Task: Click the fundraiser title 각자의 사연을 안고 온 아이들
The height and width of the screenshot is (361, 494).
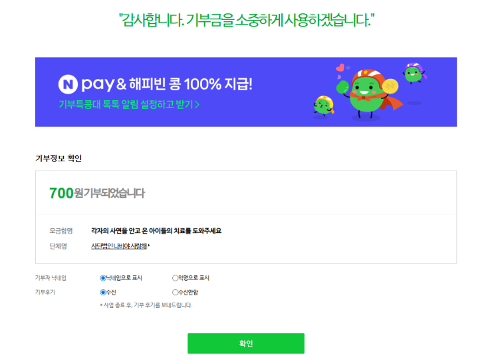Action: coord(156,231)
